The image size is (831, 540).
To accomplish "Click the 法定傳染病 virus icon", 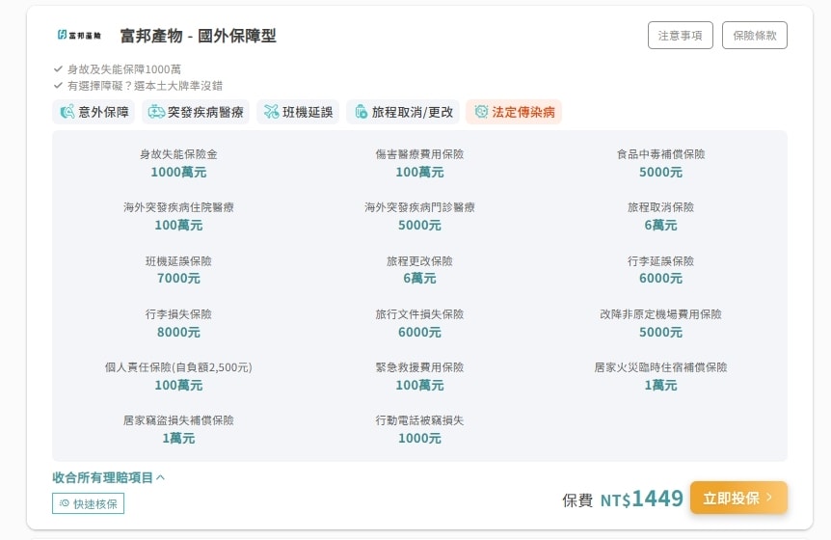I will tap(481, 112).
